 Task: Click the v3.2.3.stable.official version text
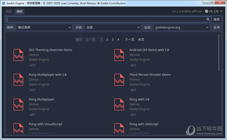pyautogui.click(x=187, y=11)
